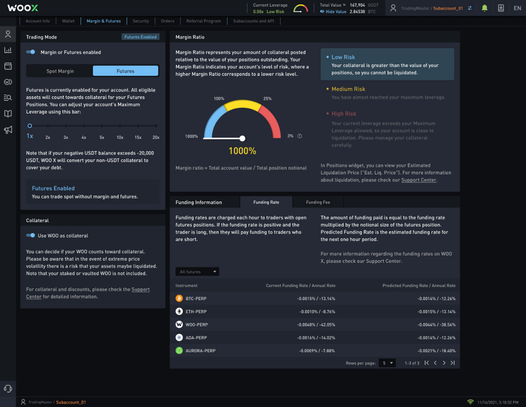Click the info icon beside 3% on gauge
526x407 pixels.
click(x=300, y=136)
